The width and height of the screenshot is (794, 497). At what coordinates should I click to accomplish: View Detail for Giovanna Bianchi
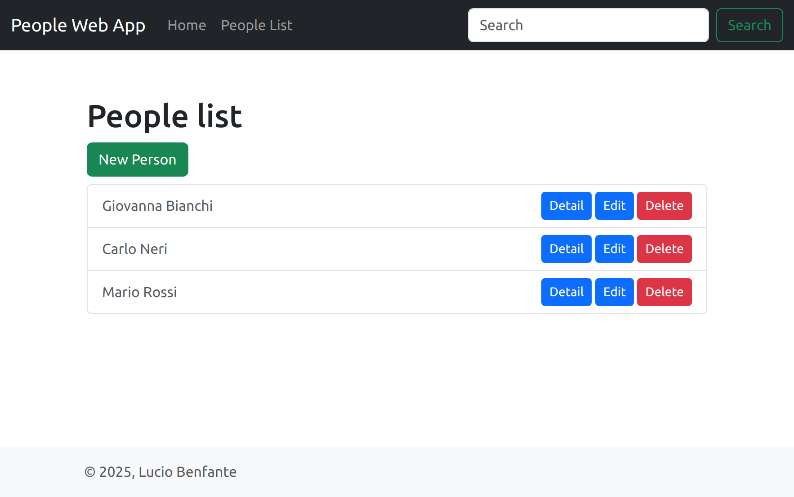point(566,206)
